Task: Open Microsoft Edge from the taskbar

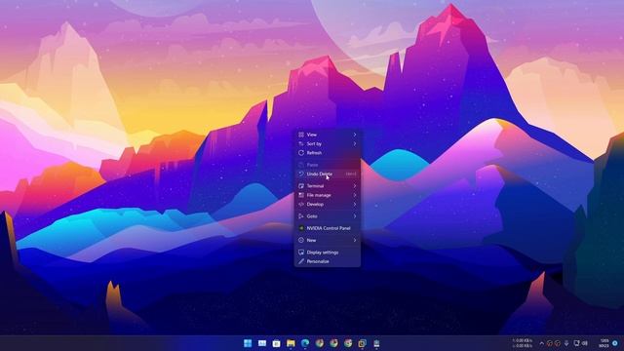Action: click(305, 343)
